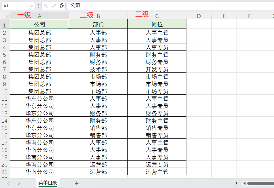
Task: Add a new sheet with plus icon
Action: (77, 183)
